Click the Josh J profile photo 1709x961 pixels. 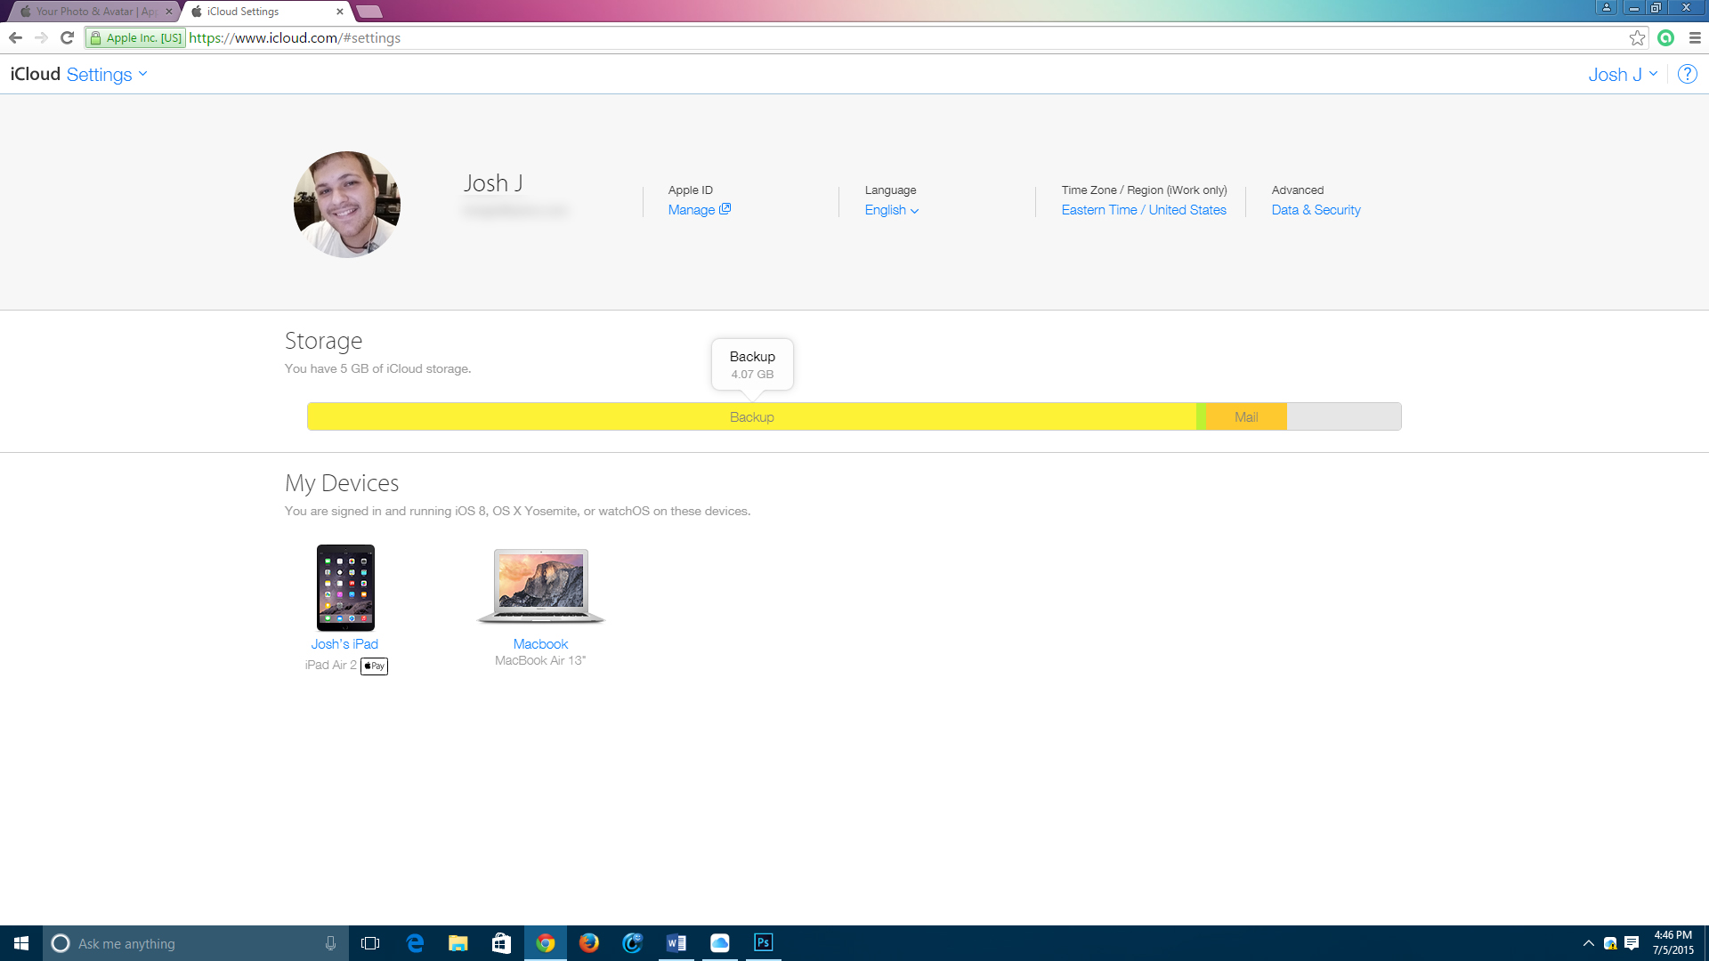pos(347,205)
